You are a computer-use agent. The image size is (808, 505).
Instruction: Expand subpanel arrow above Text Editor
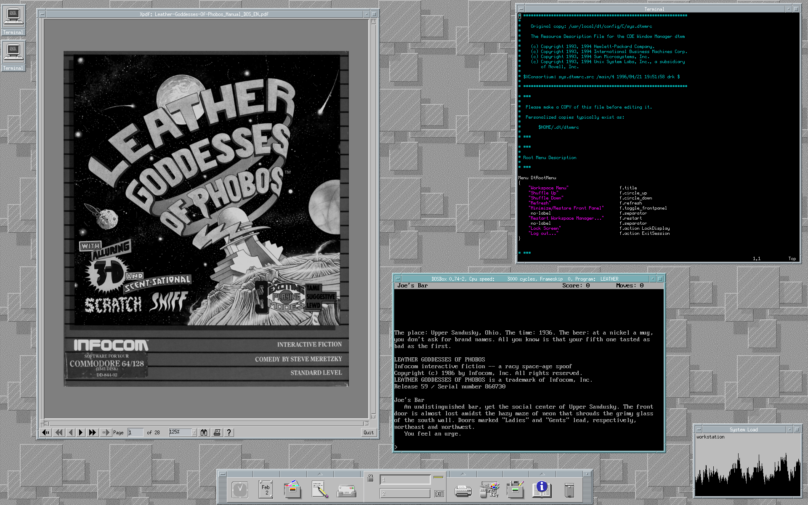pos(320,474)
